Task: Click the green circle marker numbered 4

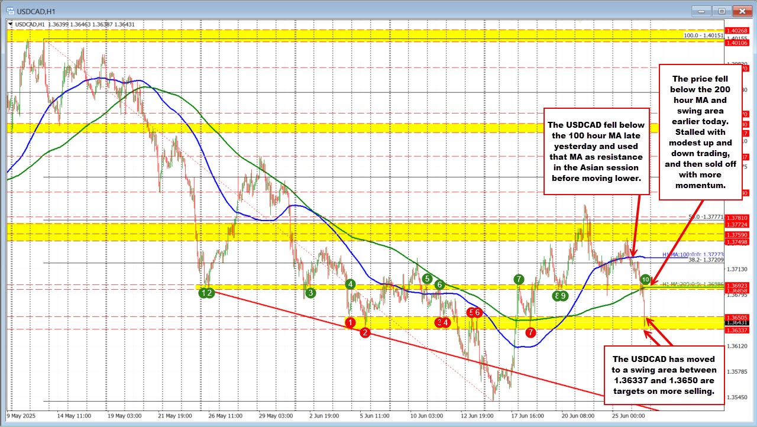Action: point(351,284)
